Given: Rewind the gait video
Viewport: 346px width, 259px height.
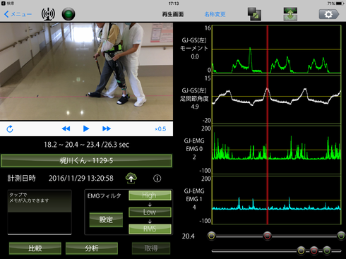Looking at the screenshot, I should [66, 128].
